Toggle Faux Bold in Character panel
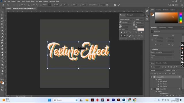 click(121, 32)
